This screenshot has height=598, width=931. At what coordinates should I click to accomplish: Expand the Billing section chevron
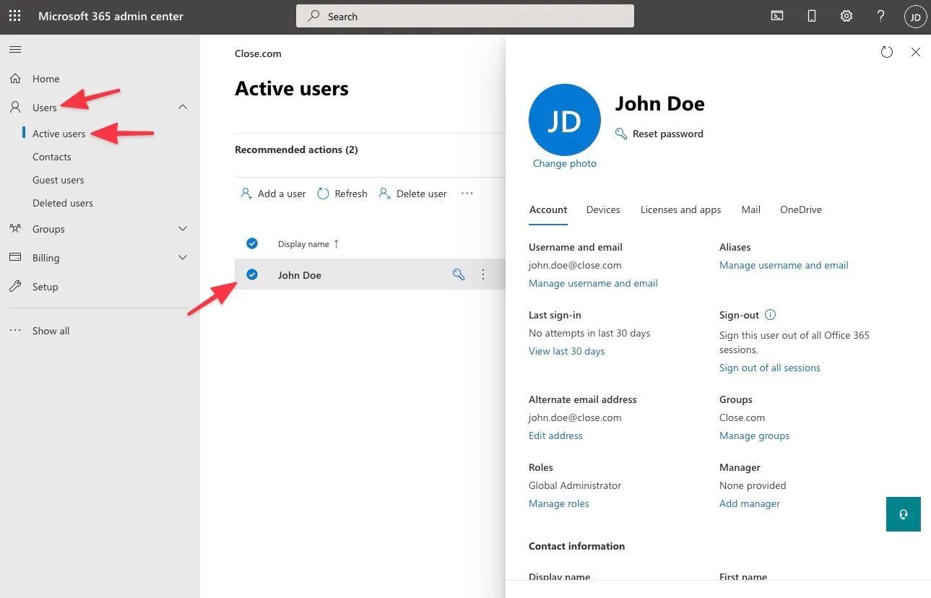click(183, 257)
